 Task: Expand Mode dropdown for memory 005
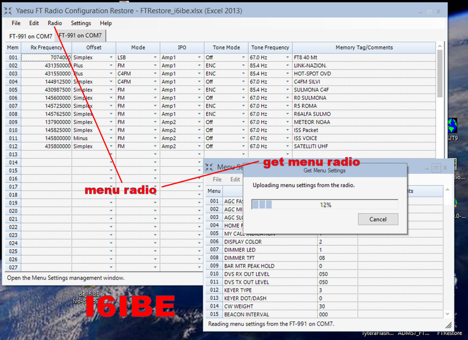coord(155,90)
